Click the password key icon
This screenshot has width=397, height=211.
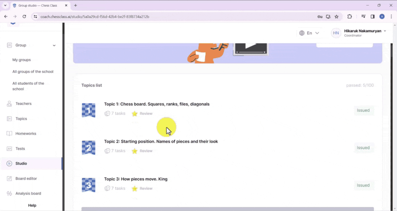click(320, 17)
